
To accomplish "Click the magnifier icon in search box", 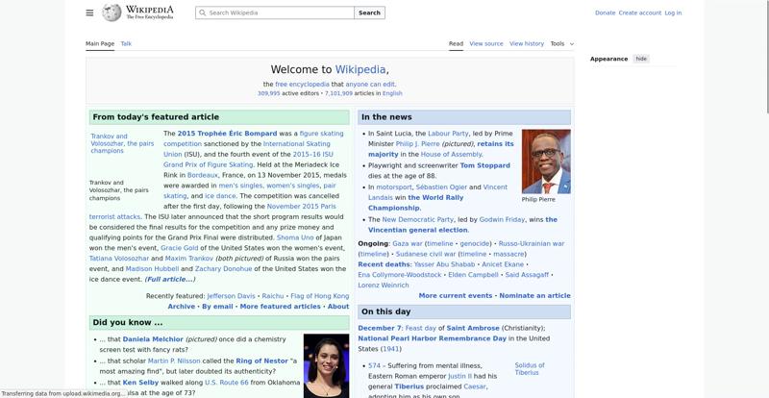I will tap(202, 13).
